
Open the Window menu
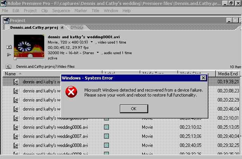[x=111, y=11]
